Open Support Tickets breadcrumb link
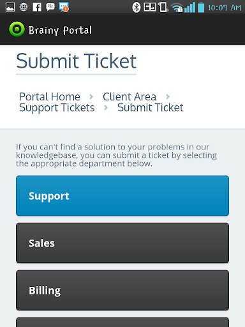This screenshot has height=327, width=245. click(x=57, y=108)
